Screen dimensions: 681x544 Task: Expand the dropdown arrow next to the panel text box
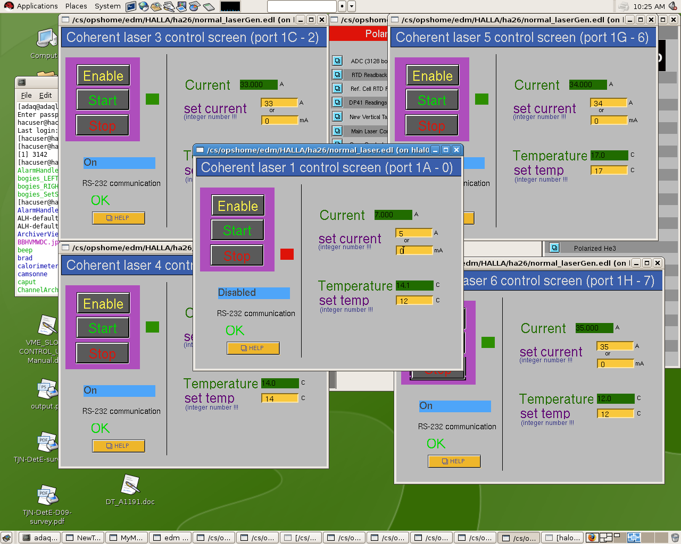pyautogui.click(x=351, y=6)
